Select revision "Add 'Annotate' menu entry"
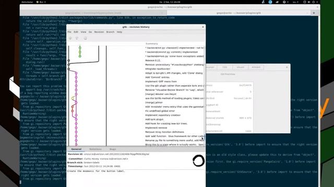The height and width of the screenshot is (187, 334). pyautogui.click(x=174, y=106)
